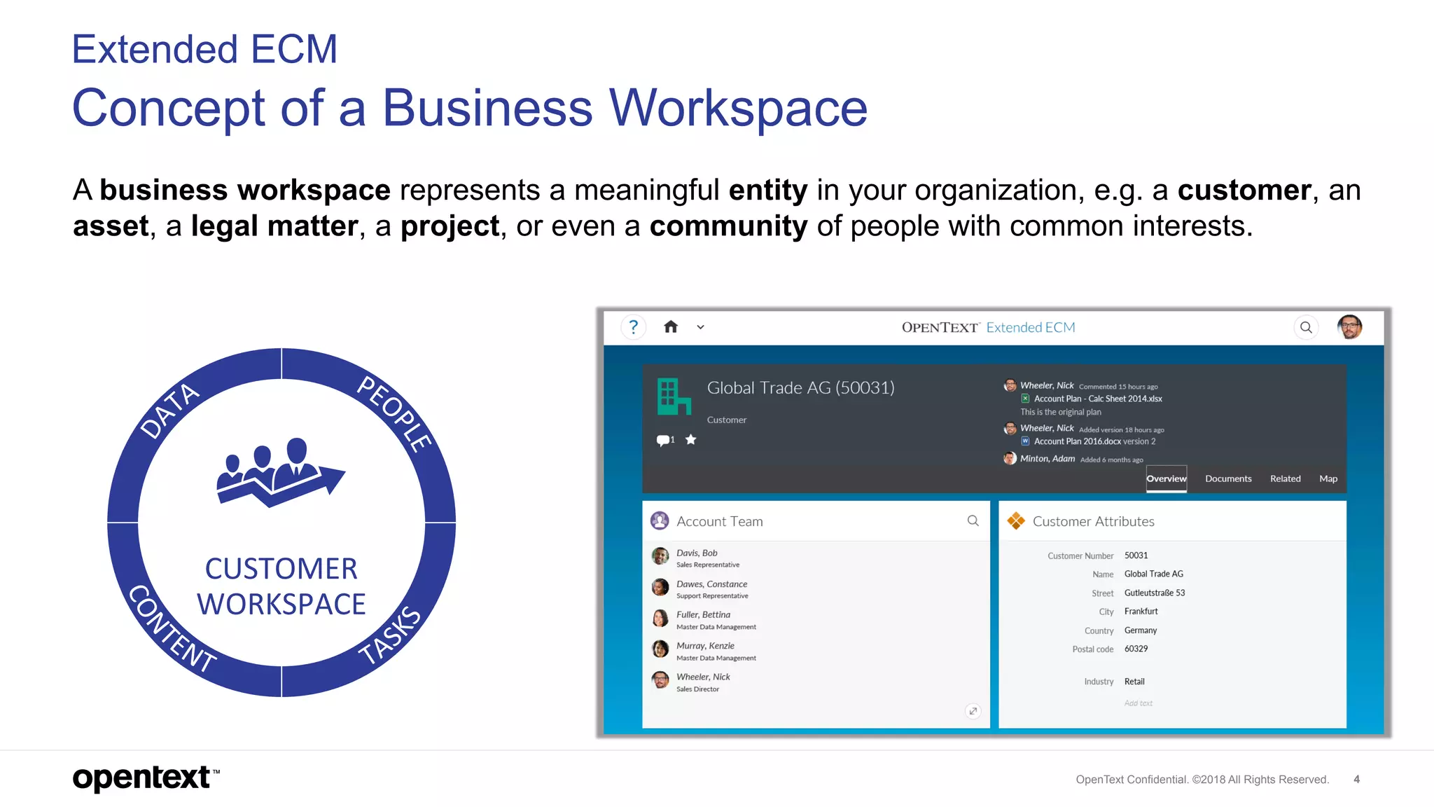The width and height of the screenshot is (1434, 807).
Task: Select Industry value Retail
Action: pyautogui.click(x=1134, y=682)
